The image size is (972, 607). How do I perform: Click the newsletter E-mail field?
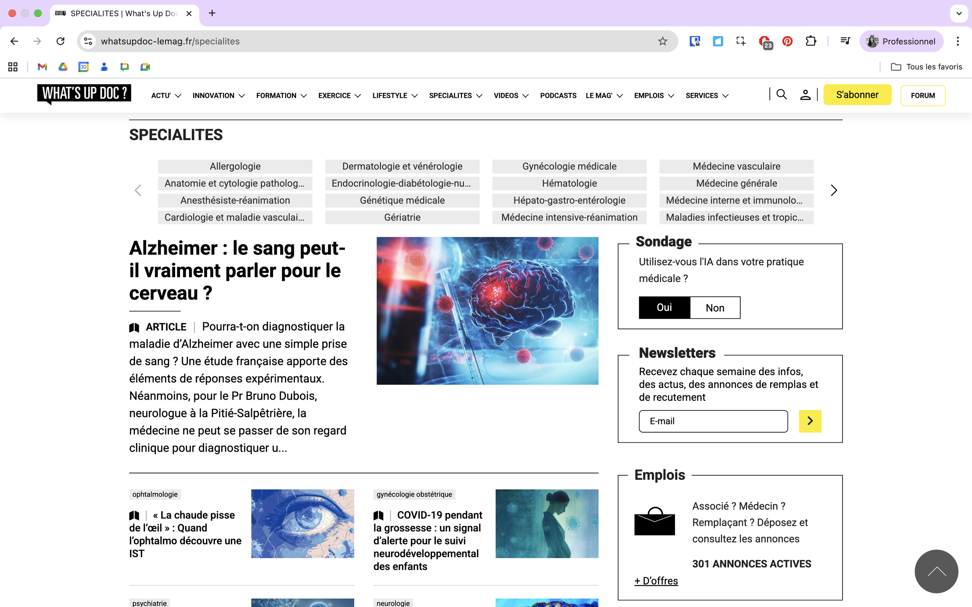point(713,421)
